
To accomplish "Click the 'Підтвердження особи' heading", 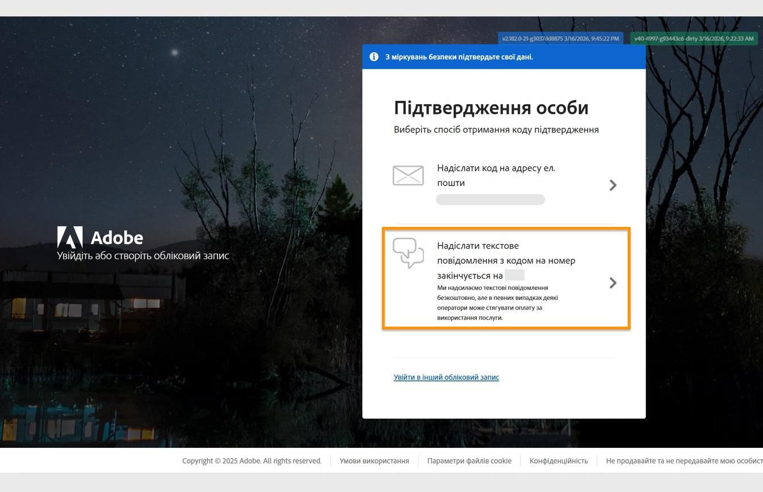I will tap(491, 107).
